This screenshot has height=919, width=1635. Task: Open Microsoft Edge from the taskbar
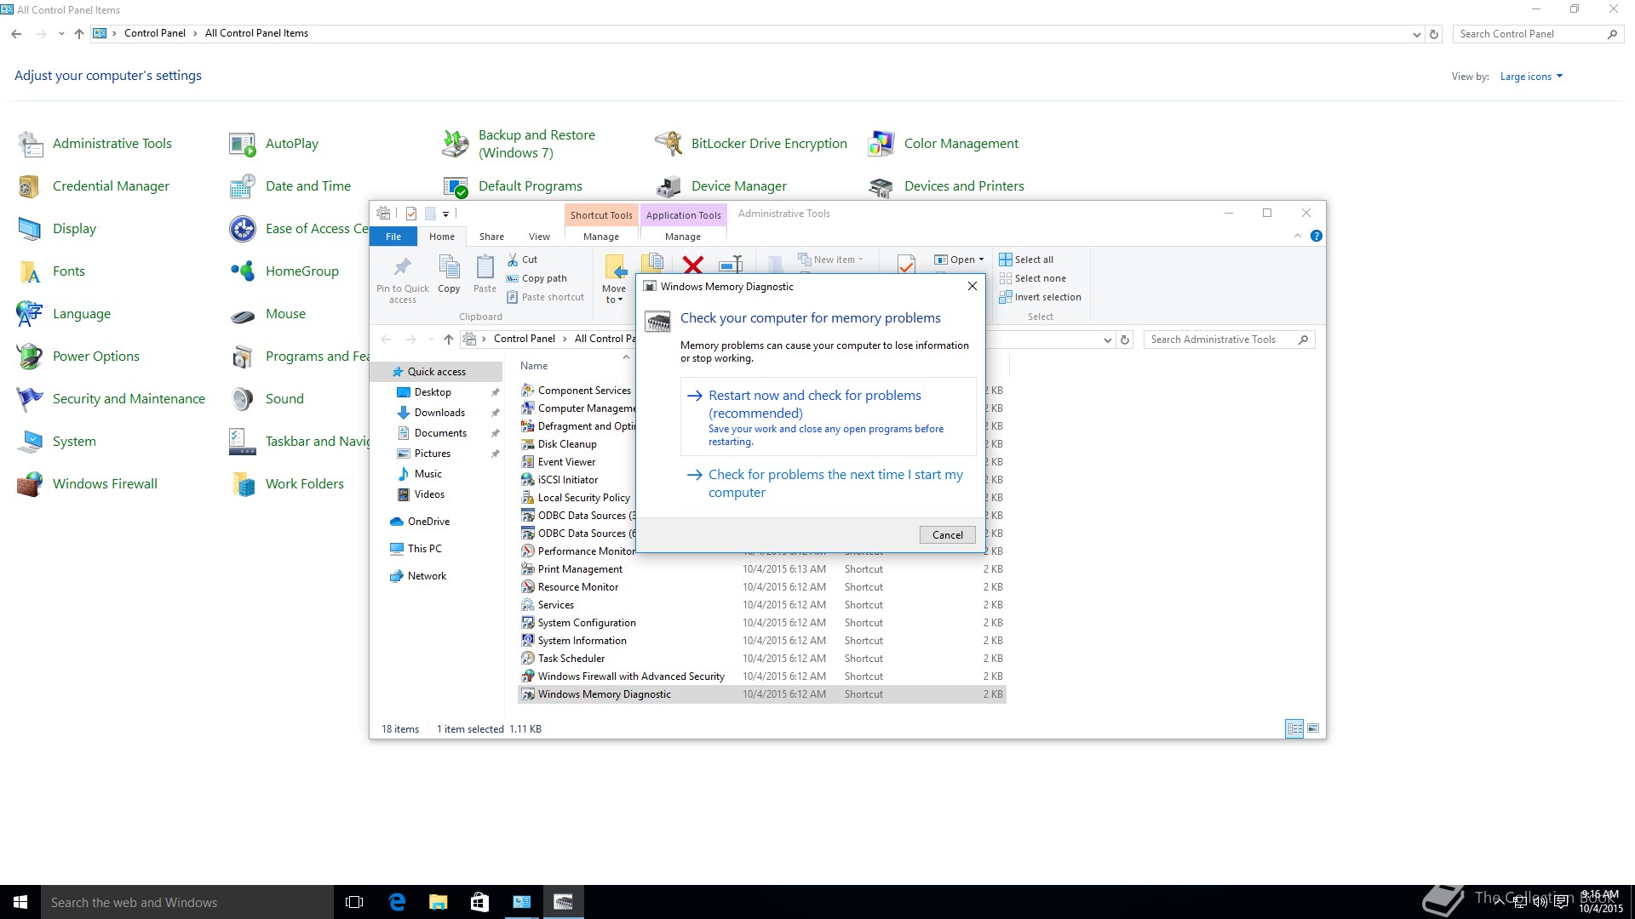397,902
